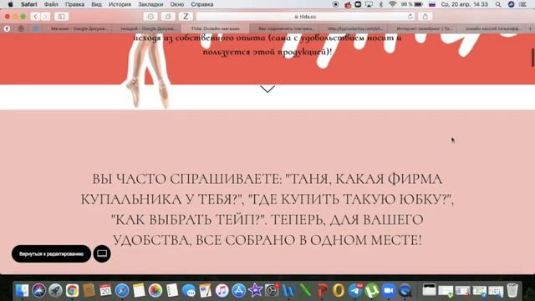Open the 'Интернет-эквайринг' tab
The height and width of the screenshot is (301, 535).
(x=425, y=29)
